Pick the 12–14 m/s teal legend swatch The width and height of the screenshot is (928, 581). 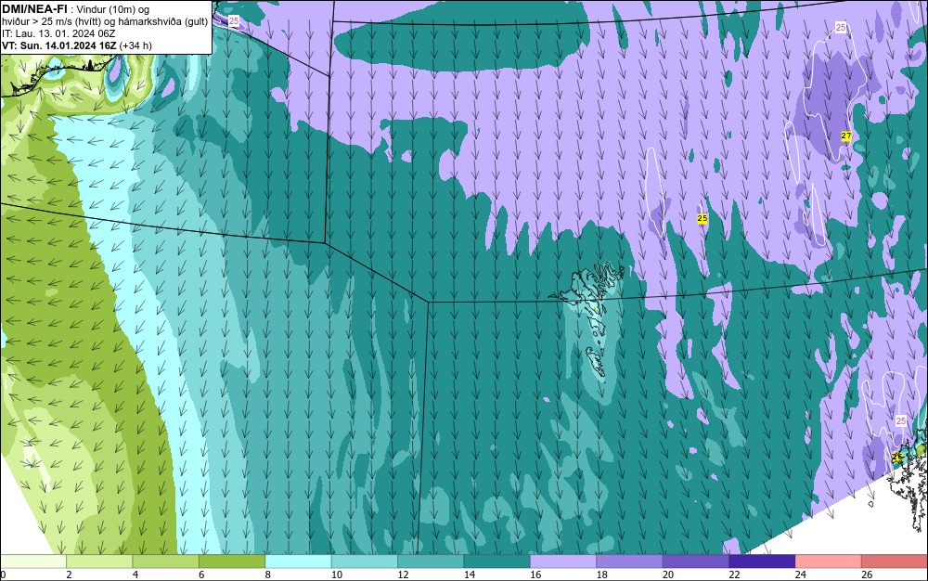431,562
